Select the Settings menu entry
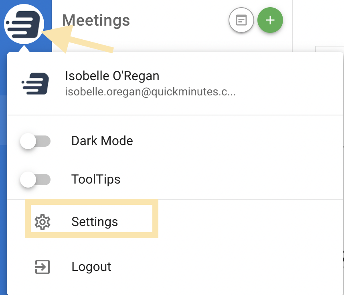 point(91,218)
